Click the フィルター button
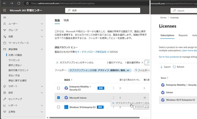197x119 pixels. (x=142, y=70)
